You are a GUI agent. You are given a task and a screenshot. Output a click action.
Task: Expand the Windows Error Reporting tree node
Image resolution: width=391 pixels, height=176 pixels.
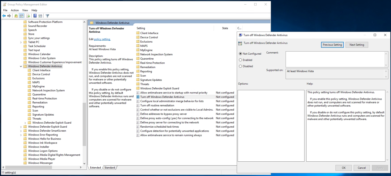click(x=21, y=135)
